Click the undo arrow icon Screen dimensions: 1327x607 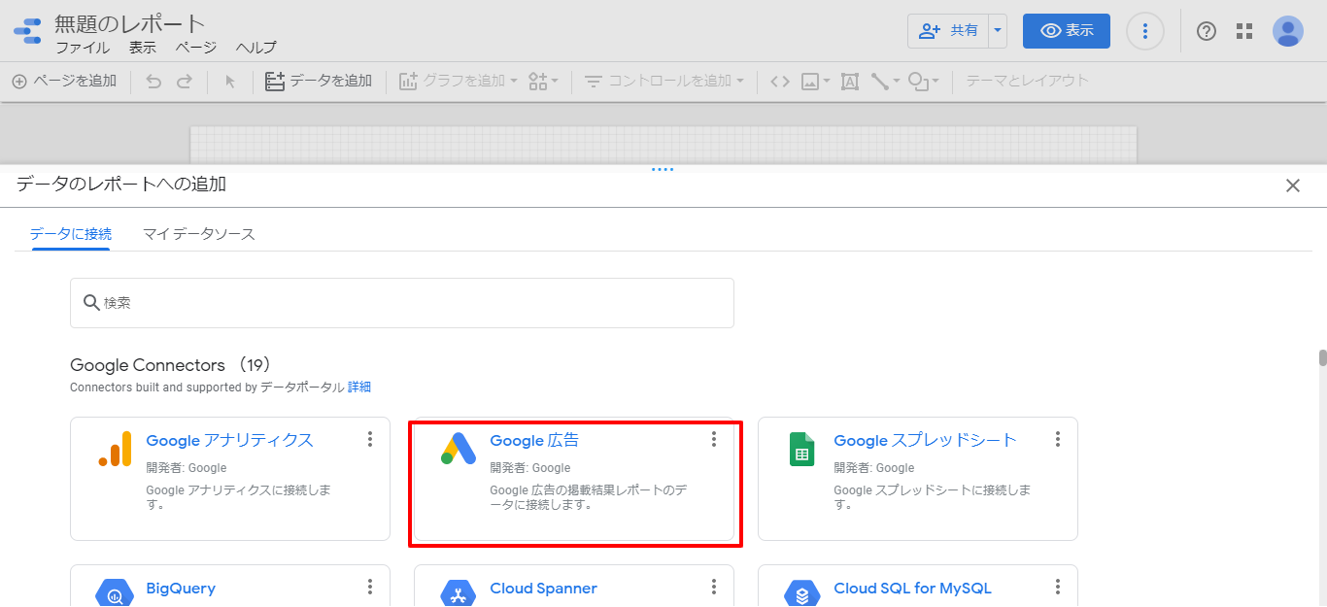point(153,82)
